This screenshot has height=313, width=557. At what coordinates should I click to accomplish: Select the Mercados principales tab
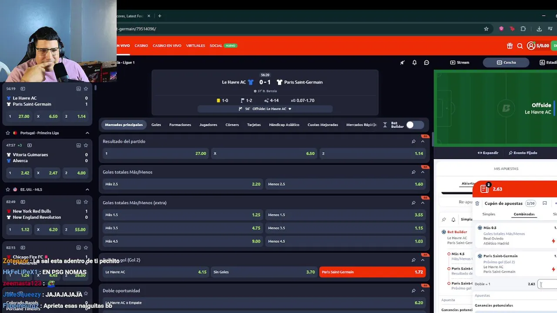click(x=124, y=125)
